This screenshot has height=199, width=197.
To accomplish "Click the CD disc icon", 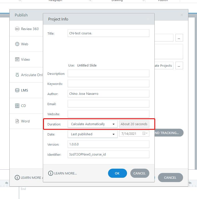I will (17, 106).
